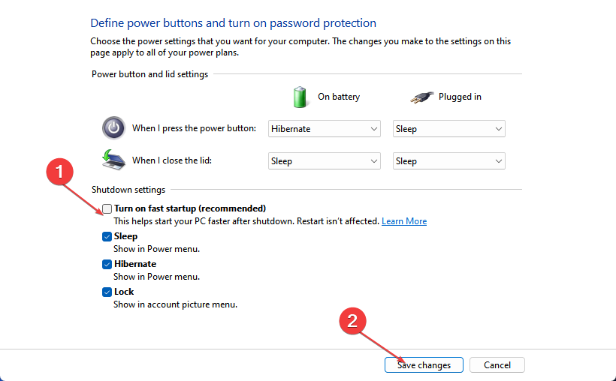Click the Save changes button
The width and height of the screenshot is (616, 381).
pos(424,365)
